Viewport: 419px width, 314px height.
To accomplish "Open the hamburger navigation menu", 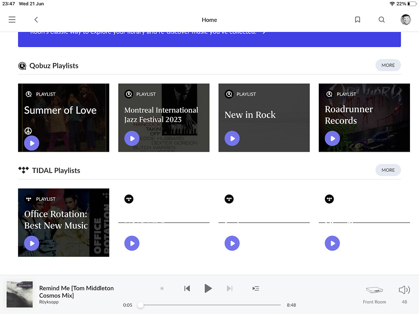I will pyautogui.click(x=12, y=19).
